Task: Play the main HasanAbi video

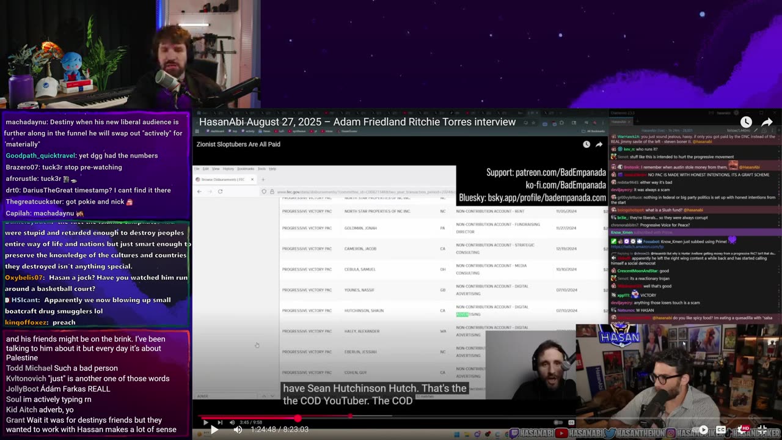Action: click(214, 430)
